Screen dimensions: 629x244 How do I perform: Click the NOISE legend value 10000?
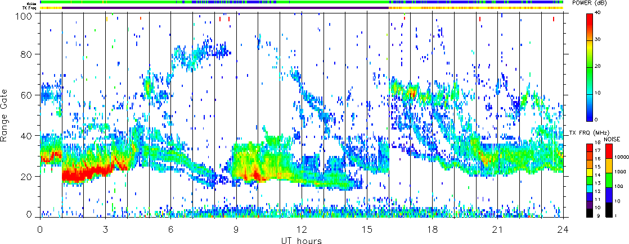pos(621,157)
